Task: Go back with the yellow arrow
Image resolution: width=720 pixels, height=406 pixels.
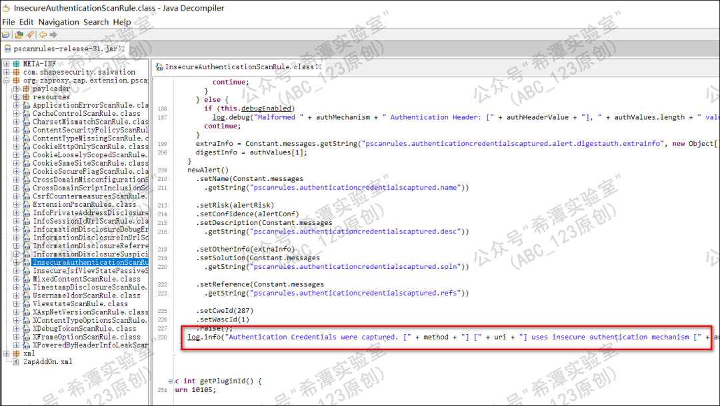Action: click(43, 35)
